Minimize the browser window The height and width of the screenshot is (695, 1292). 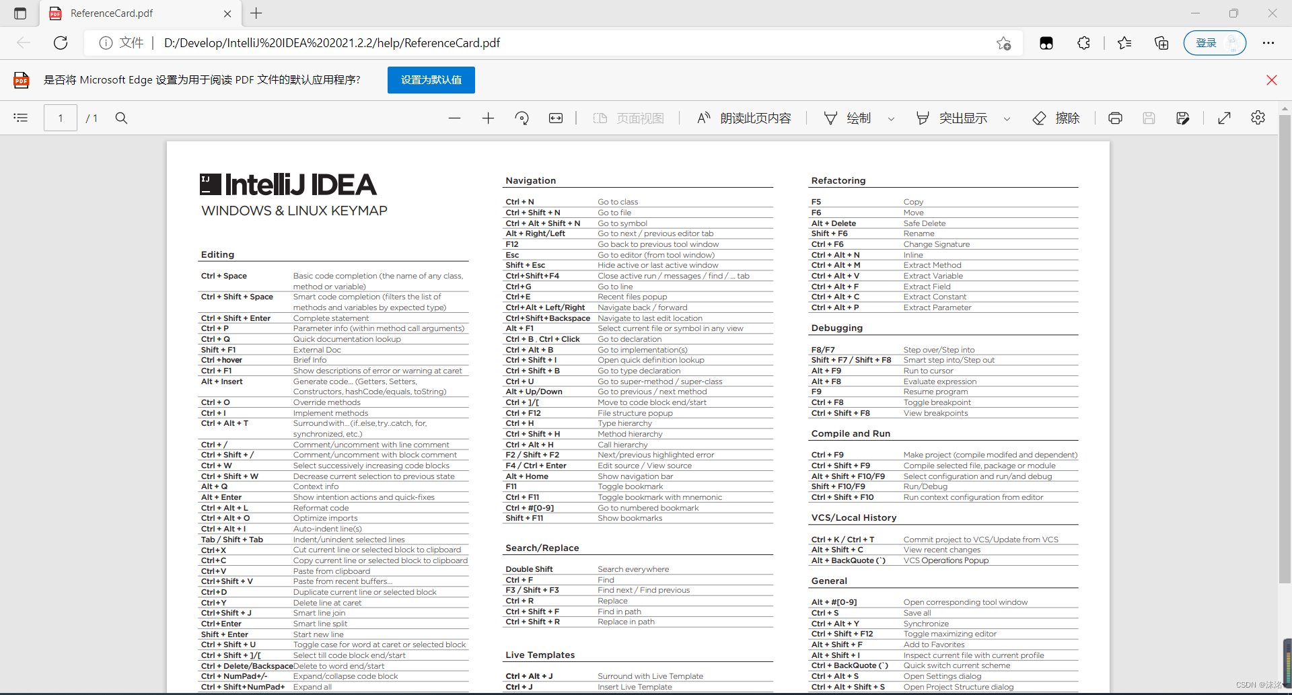pos(1195,13)
